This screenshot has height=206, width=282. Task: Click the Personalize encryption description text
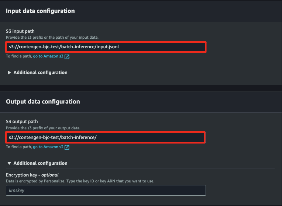coord(80,181)
